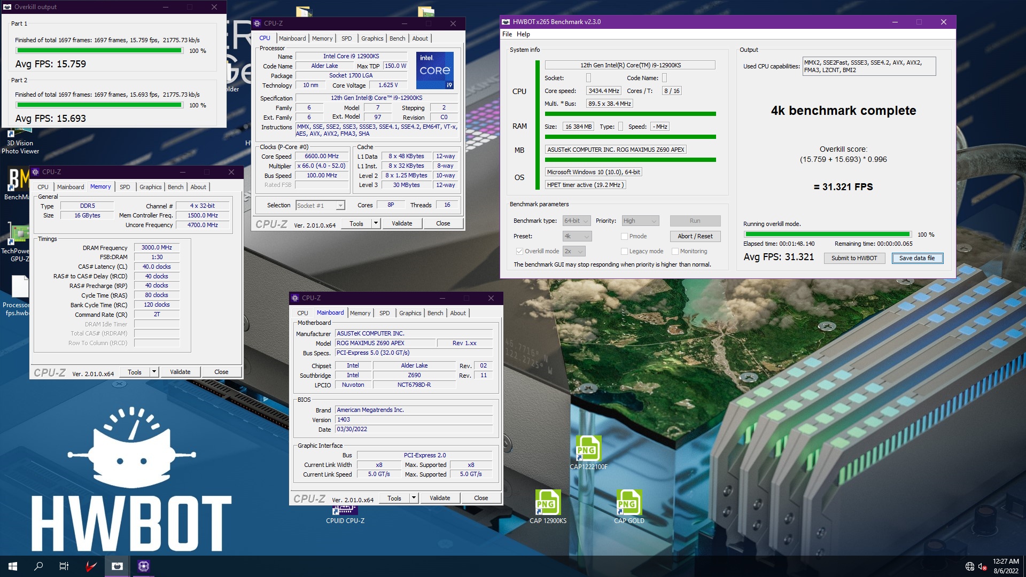Open the Memory tab in CPU-Z CPU window
Image resolution: width=1026 pixels, height=577 pixels.
322,38
